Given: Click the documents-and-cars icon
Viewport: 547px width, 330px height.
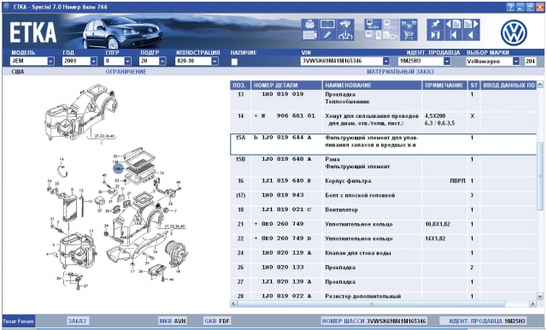Looking at the screenshot, I should [x=391, y=35].
